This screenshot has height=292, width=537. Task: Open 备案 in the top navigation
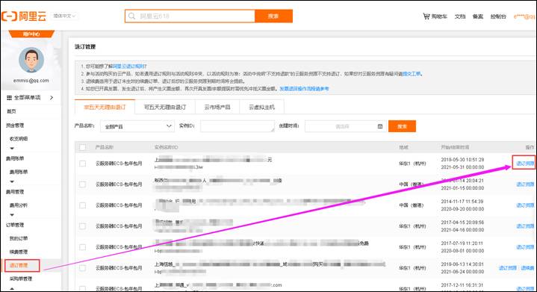[478, 16]
